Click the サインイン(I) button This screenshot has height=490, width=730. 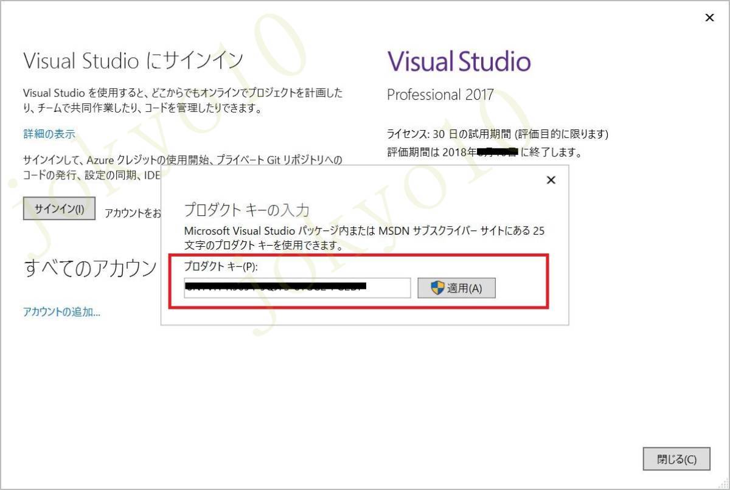pos(59,209)
